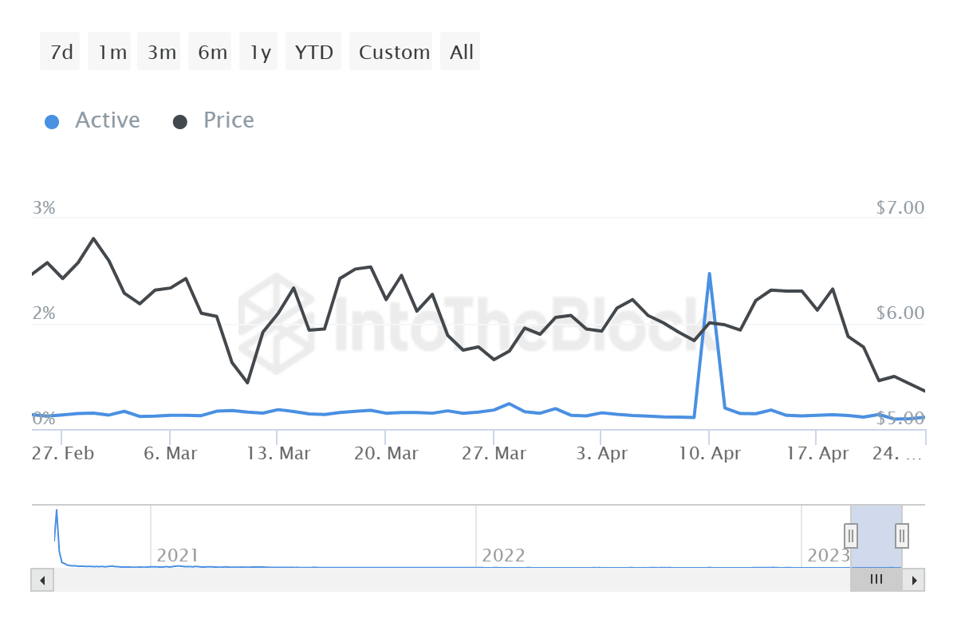Viewport: 957px width, 638px height.
Task: Click the dark Price legend dot
Action: click(180, 122)
